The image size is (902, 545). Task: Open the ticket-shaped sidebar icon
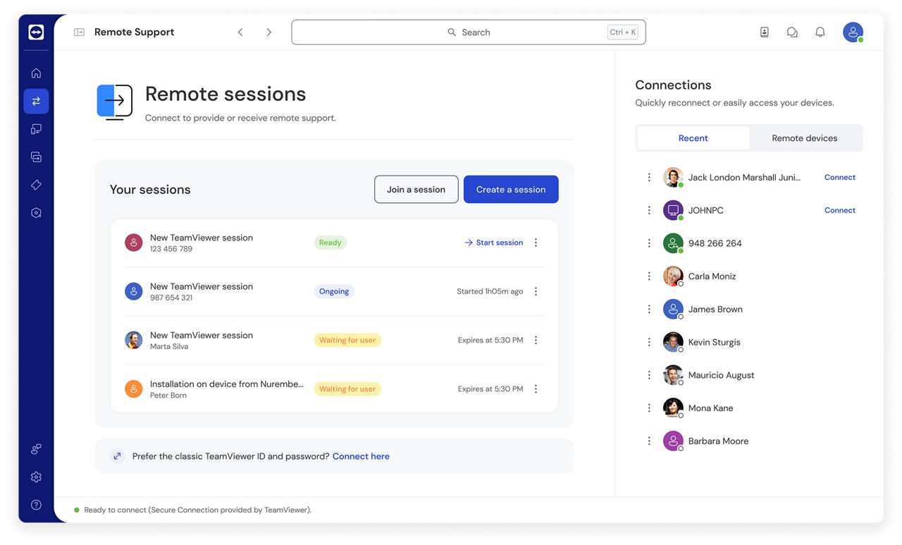pyautogui.click(x=36, y=185)
